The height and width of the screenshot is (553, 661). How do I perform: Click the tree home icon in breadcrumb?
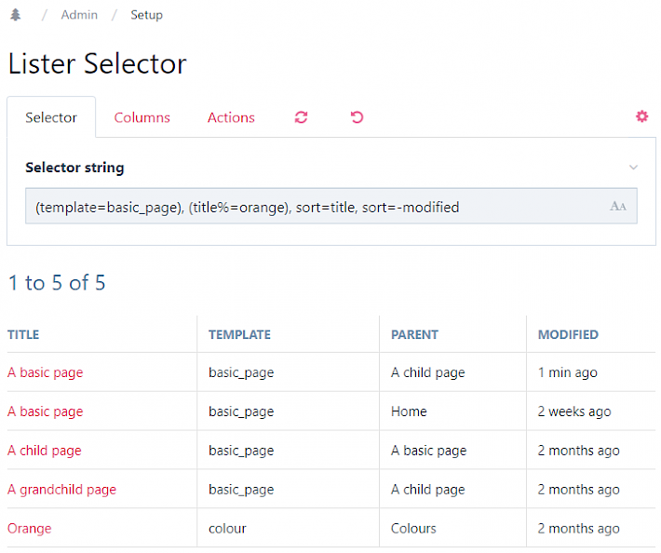[x=16, y=15]
